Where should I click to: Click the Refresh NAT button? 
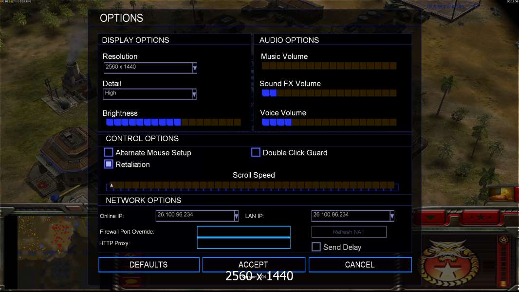(x=349, y=232)
